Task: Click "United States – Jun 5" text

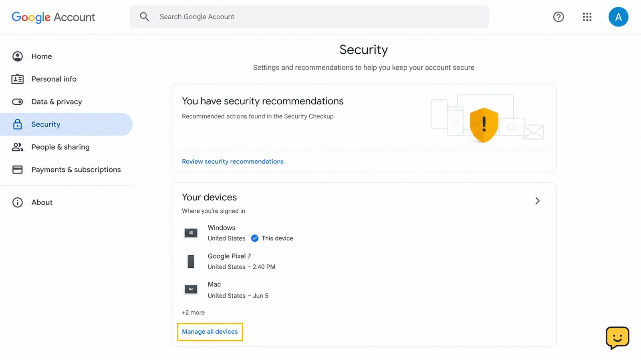Action: (238, 296)
